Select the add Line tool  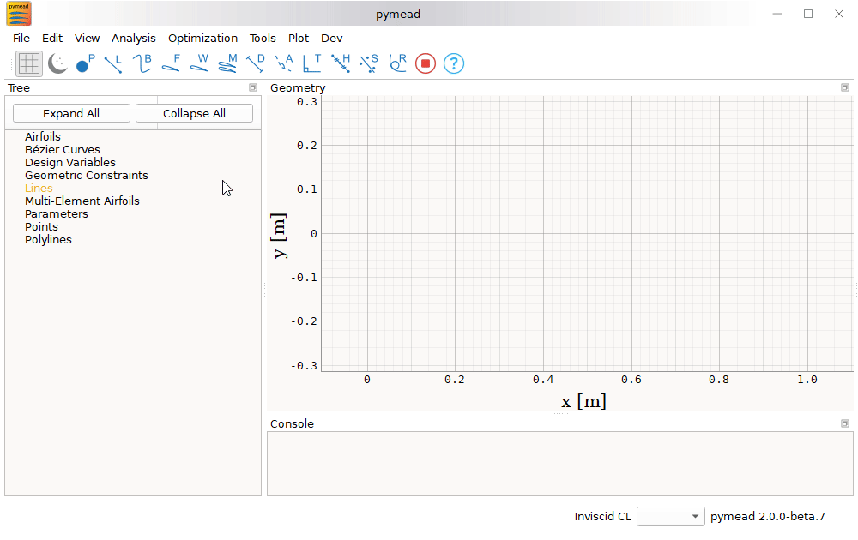pyautogui.click(x=113, y=63)
